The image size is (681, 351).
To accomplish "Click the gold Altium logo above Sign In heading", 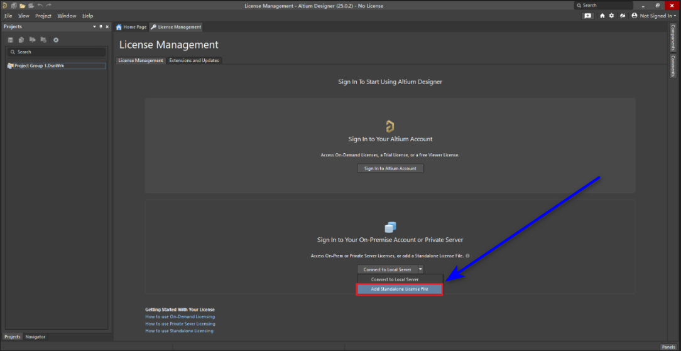I will (390, 127).
